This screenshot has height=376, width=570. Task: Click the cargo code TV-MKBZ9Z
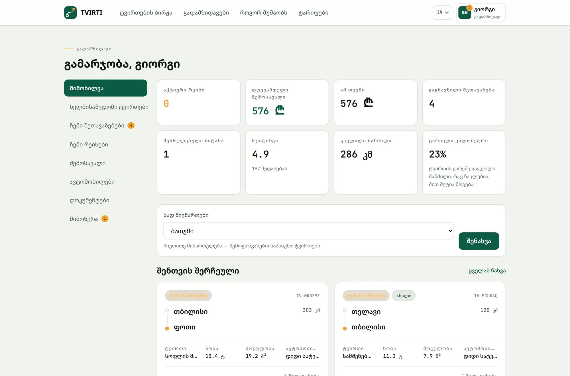tap(308, 296)
